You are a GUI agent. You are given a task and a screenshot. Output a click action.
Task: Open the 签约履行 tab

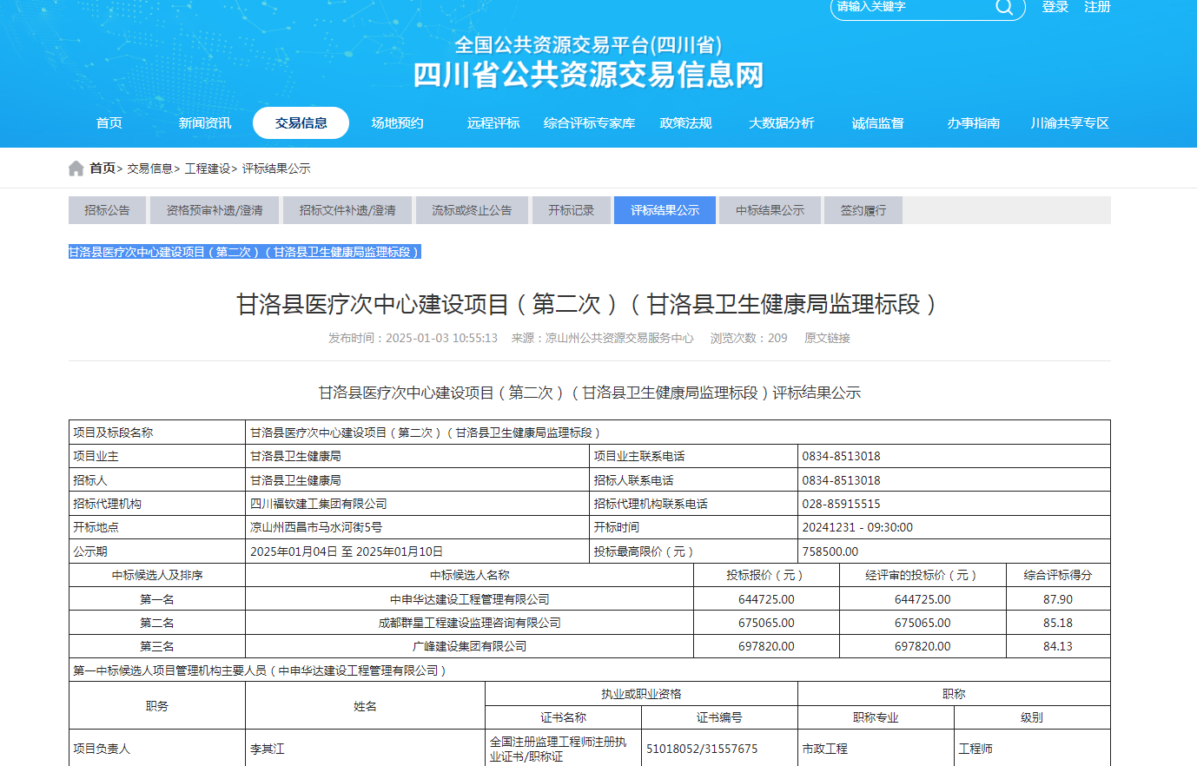pos(863,210)
